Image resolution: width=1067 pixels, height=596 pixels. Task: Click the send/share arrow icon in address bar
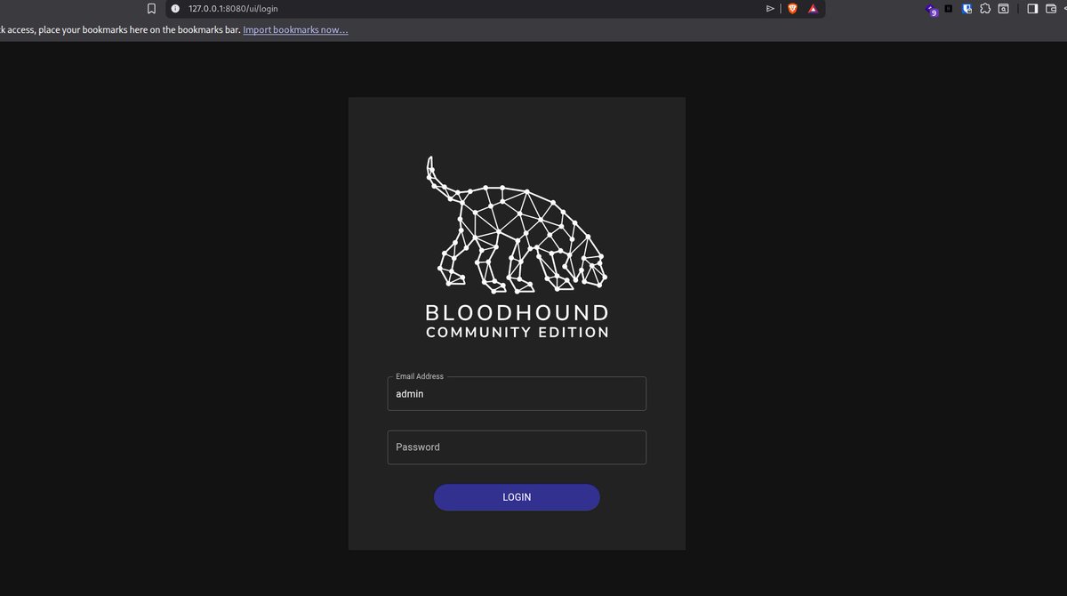(770, 8)
